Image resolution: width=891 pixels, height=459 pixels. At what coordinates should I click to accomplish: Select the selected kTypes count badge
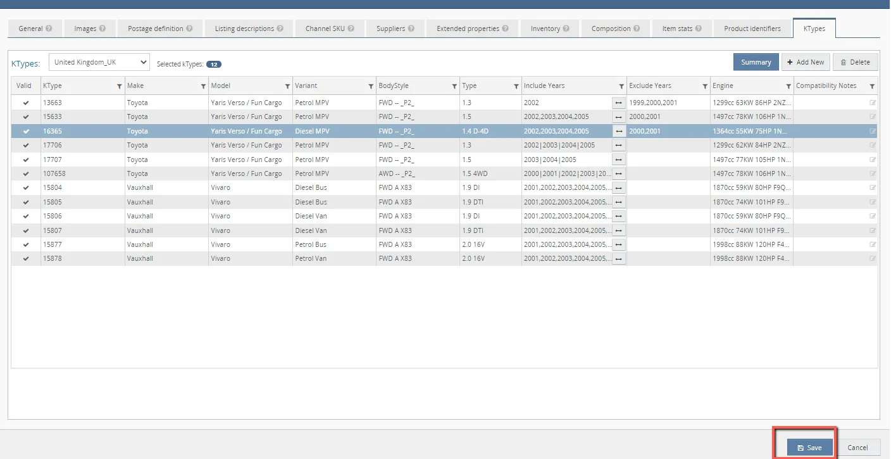tap(214, 65)
